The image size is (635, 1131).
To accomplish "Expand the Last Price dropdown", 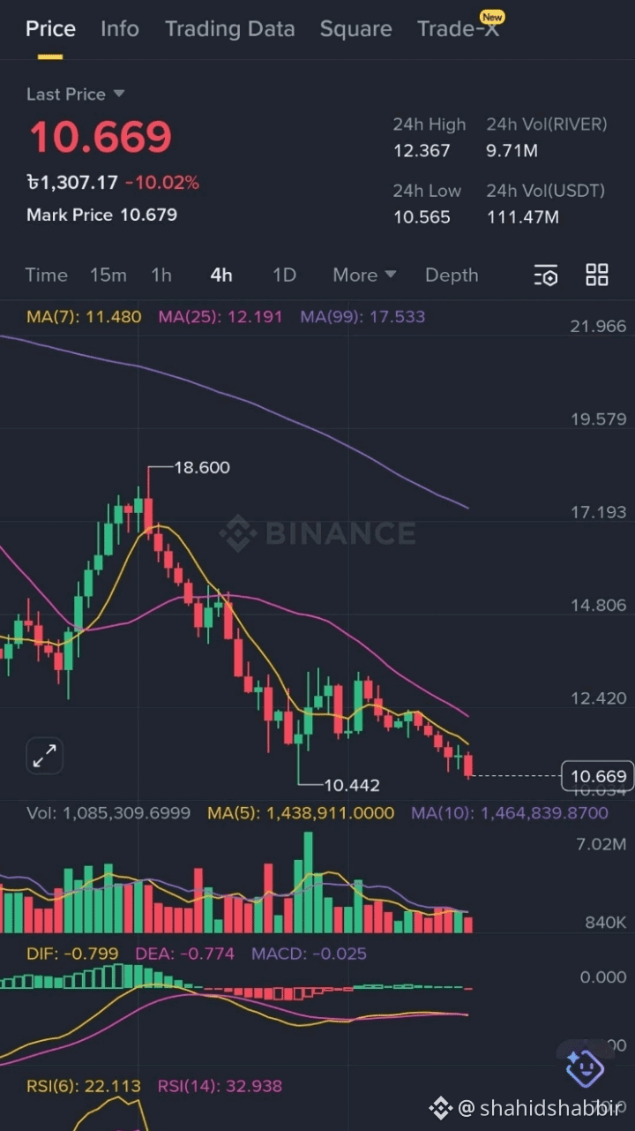I will 75,94.
